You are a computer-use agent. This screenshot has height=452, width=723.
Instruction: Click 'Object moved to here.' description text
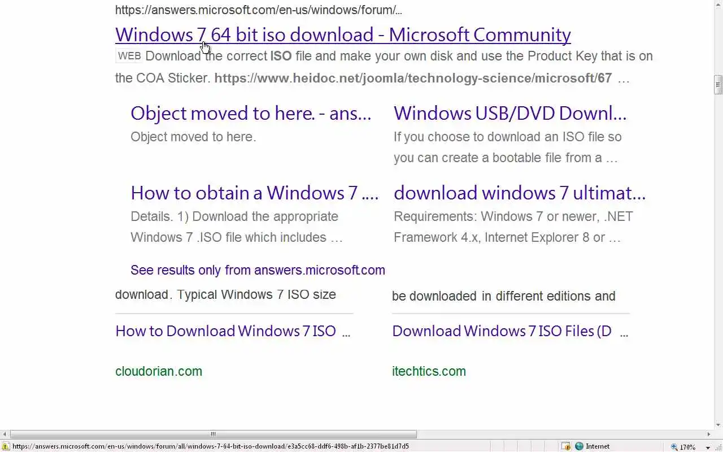193,137
